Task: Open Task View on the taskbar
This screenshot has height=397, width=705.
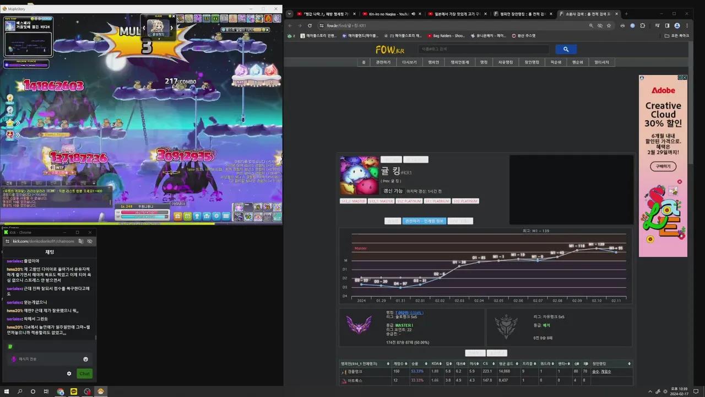Action: [46, 391]
